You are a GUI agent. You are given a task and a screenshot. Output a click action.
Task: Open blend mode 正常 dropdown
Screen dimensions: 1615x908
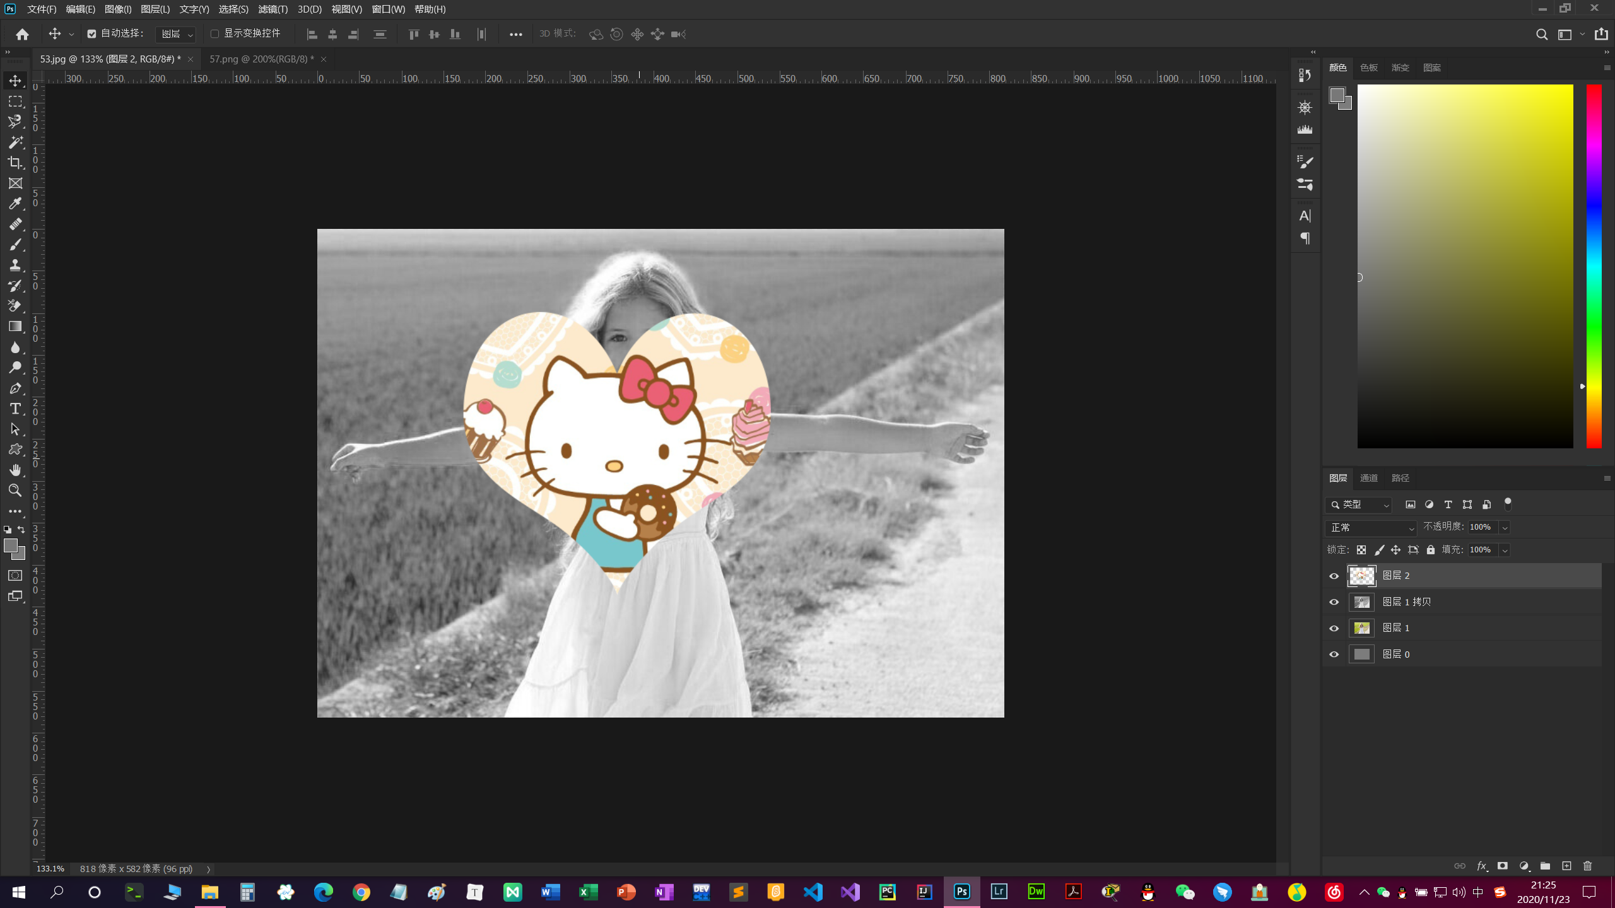(1371, 527)
